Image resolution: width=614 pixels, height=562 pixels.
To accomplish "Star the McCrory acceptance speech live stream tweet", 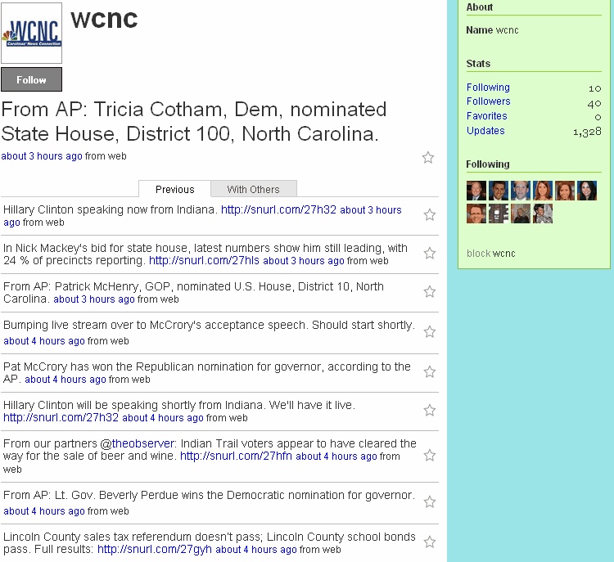I will [x=430, y=332].
